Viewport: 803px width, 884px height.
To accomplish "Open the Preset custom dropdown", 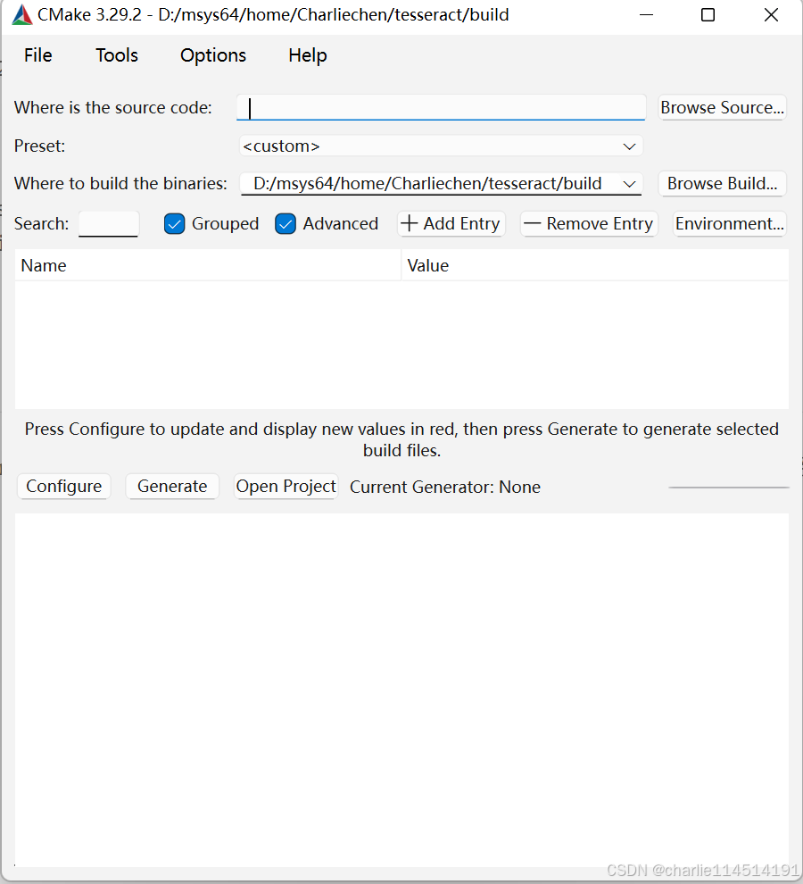I will point(441,146).
